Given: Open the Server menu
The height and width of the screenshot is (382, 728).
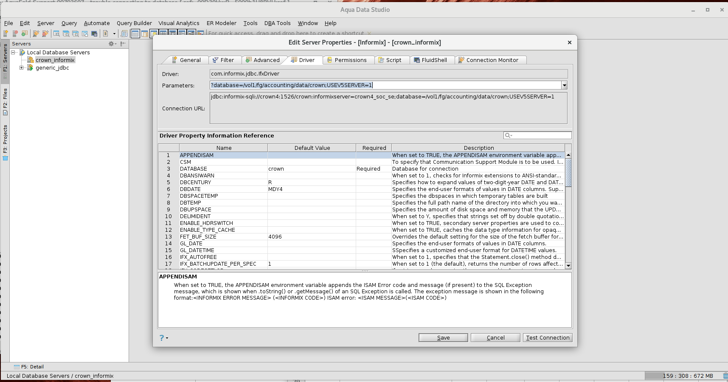Looking at the screenshot, I should pyautogui.click(x=45, y=23).
